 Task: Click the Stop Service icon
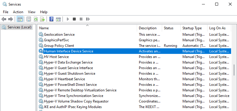(74, 19)
